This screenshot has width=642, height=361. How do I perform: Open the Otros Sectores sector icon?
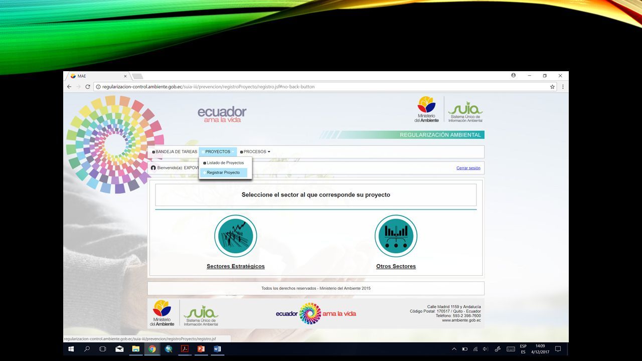coord(396,236)
